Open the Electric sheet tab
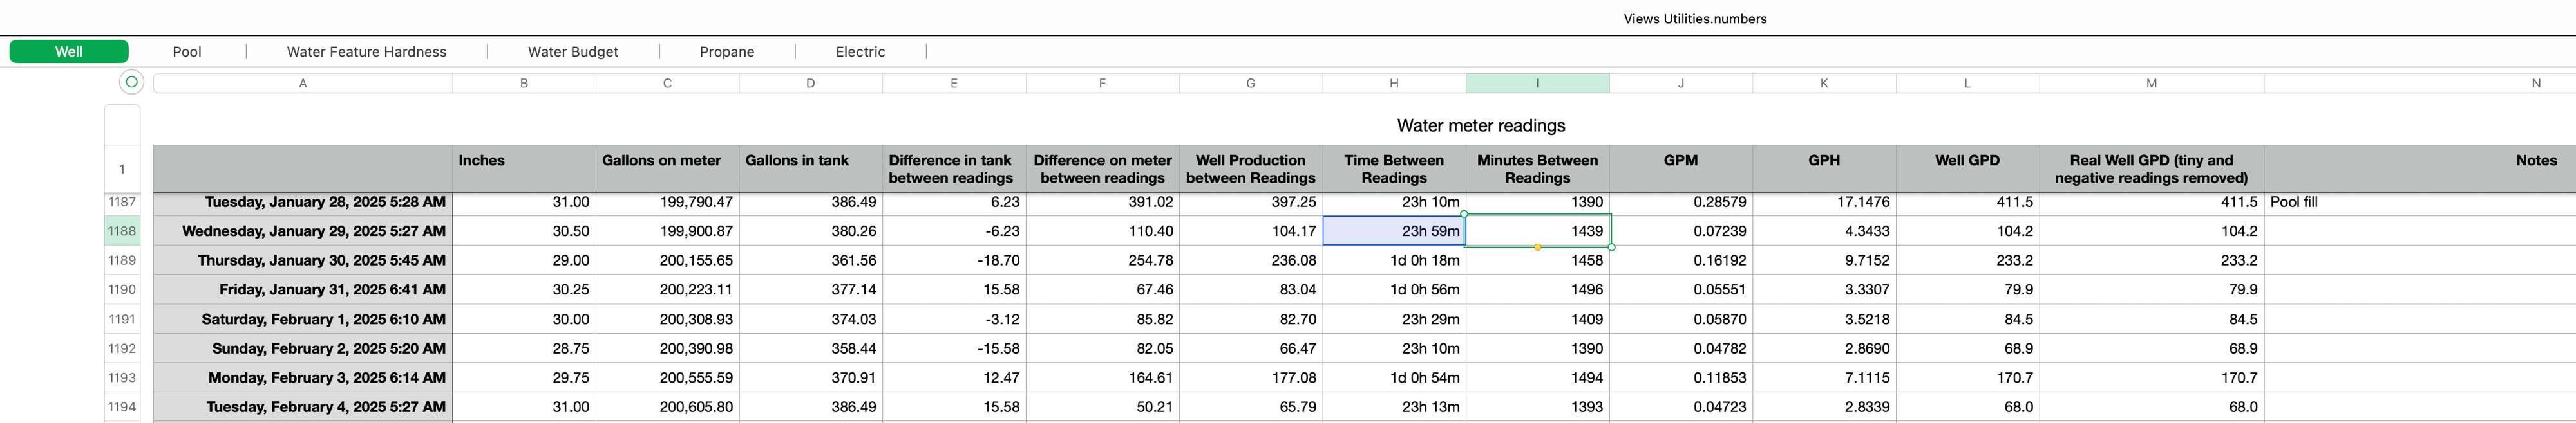Screen dimensions: 2576x423 click(x=860, y=52)
